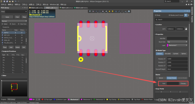Click the Delete footprint button
The image size is (195, 104).
click(x=17, y=47)
